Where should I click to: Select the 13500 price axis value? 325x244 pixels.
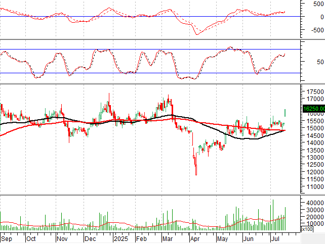(315, 150)
